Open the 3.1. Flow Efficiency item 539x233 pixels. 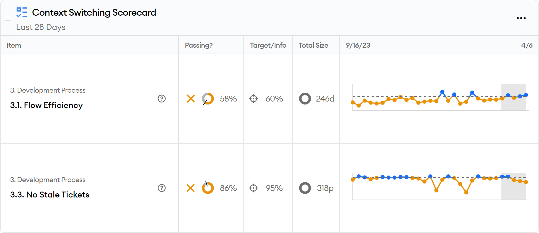(46, 105)
